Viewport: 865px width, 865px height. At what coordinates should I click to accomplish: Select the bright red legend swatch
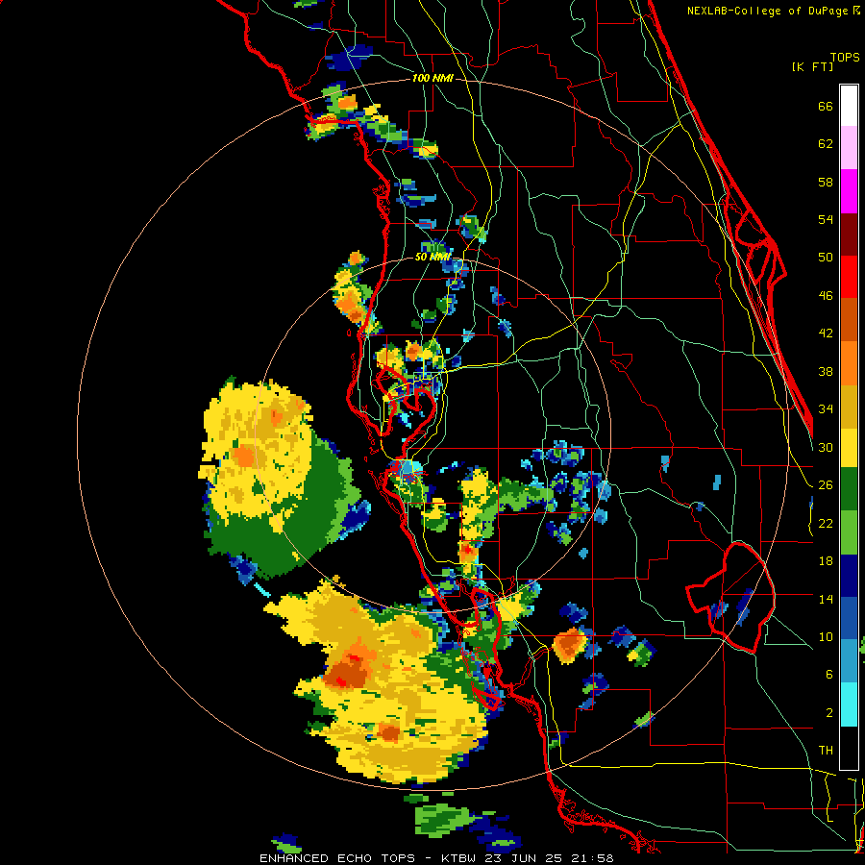[x=849, y=277]
